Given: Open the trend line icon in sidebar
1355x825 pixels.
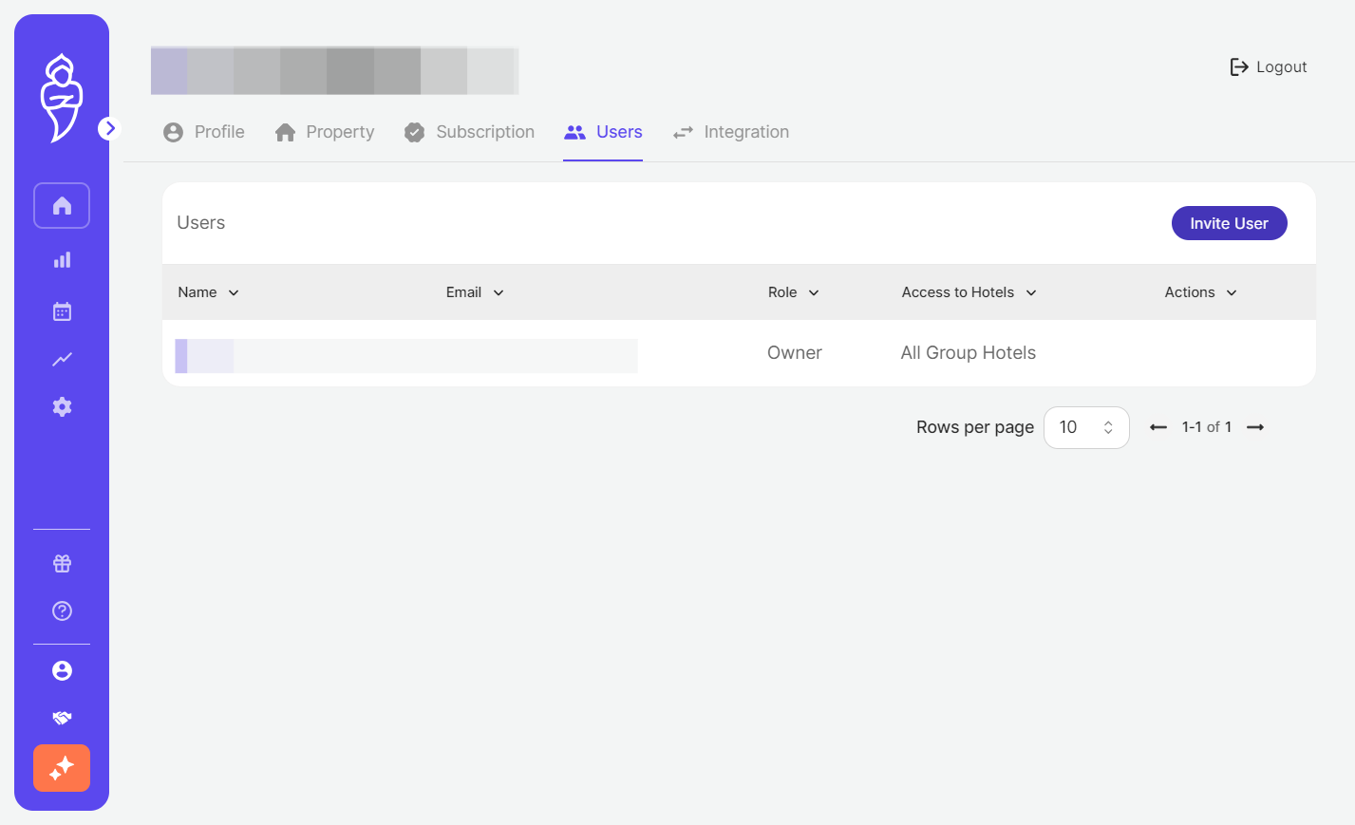Looking at the screenshot, I should point(62,359).
